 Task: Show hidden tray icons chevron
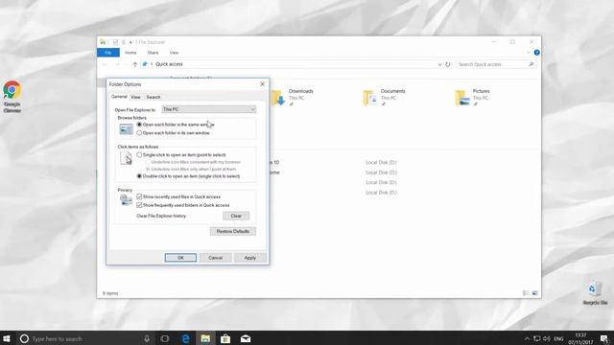point(527,338)
